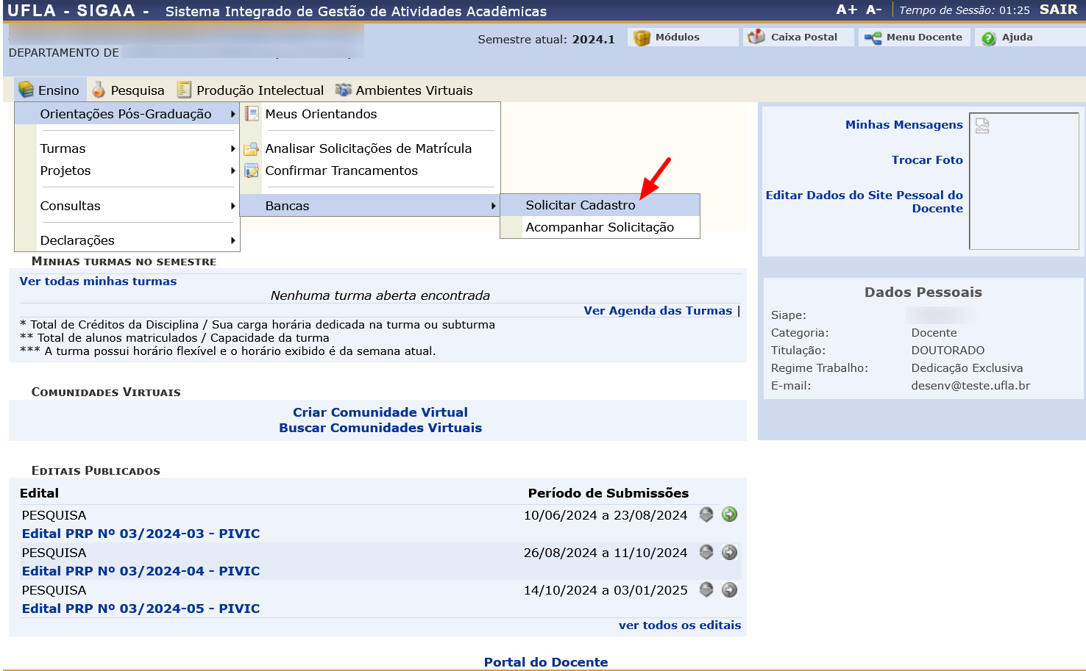Click the Produção Intelectual document icon

point(184,90)
